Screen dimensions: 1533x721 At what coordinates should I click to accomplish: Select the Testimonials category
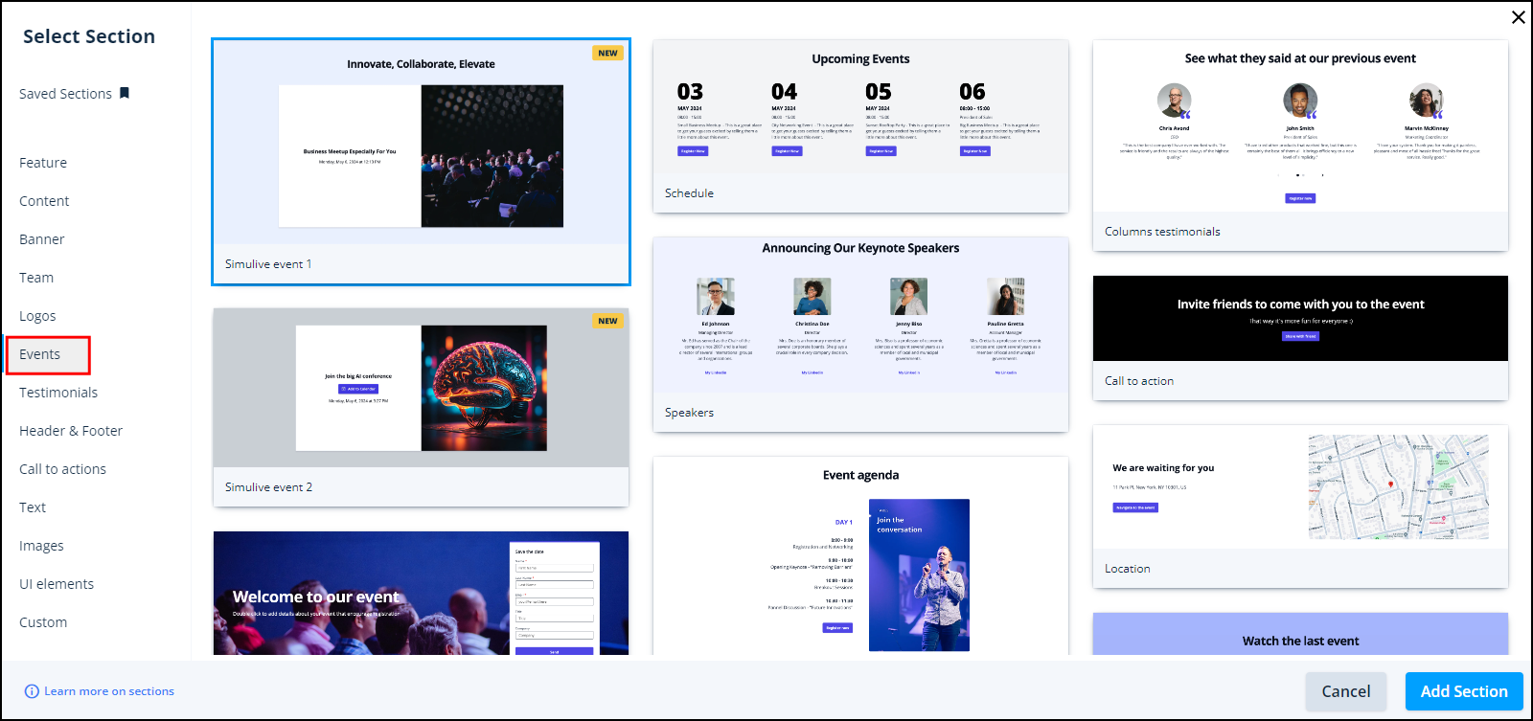(x=58, y=393)
